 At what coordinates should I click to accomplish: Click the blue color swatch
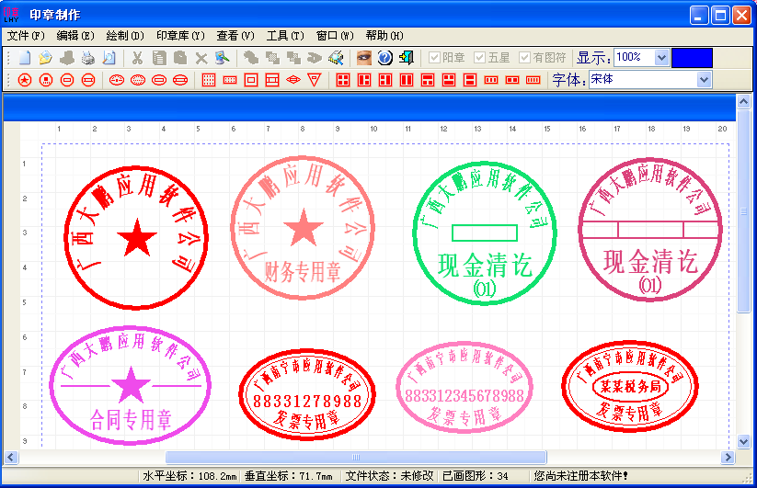pyautogui.click(x=692, y=57)
